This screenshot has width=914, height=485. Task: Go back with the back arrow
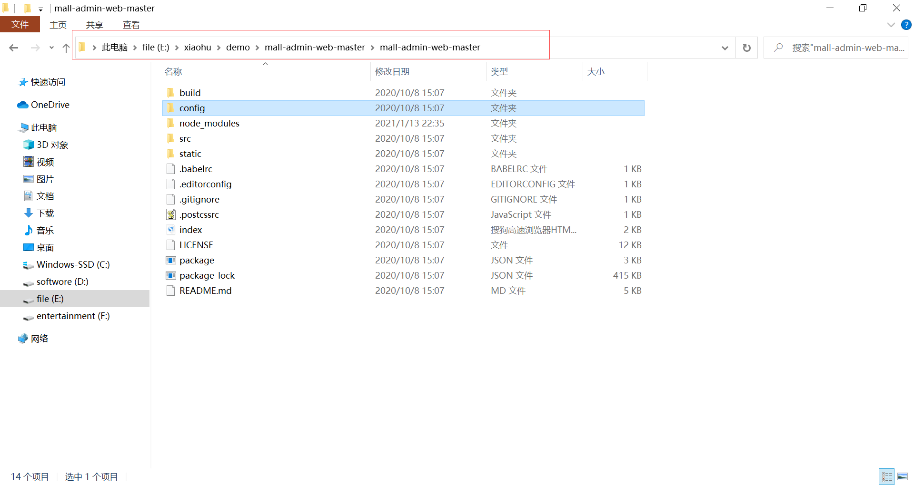pyautogui.click(x=14, y=48)
